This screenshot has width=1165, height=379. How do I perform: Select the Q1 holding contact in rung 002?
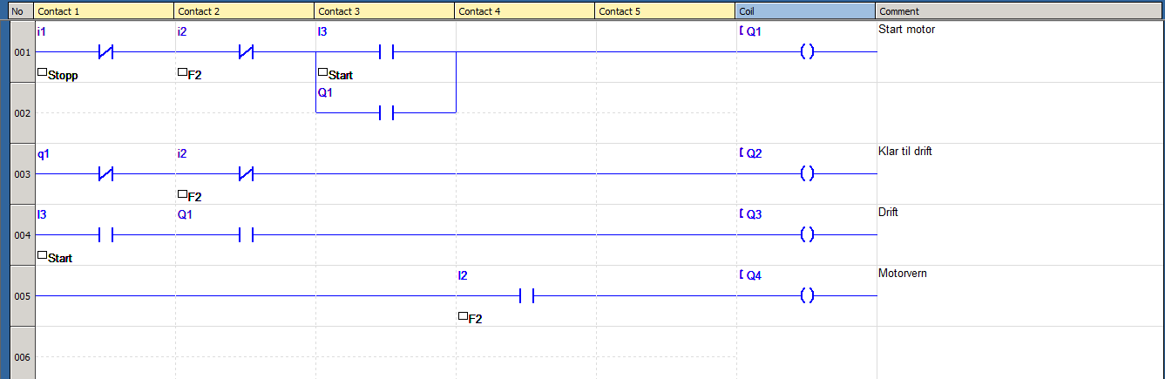(x=387, y=113)
